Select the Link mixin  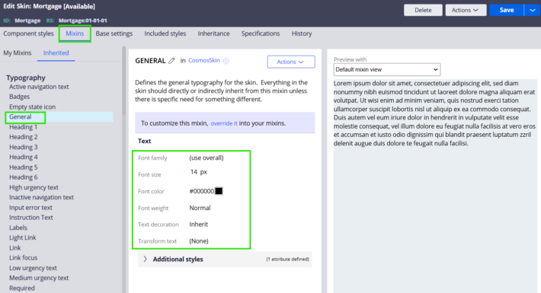tap(14, 248)
